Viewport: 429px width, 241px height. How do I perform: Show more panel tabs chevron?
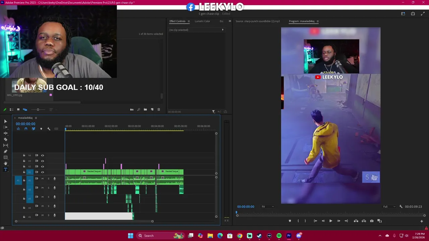point(230,21)
